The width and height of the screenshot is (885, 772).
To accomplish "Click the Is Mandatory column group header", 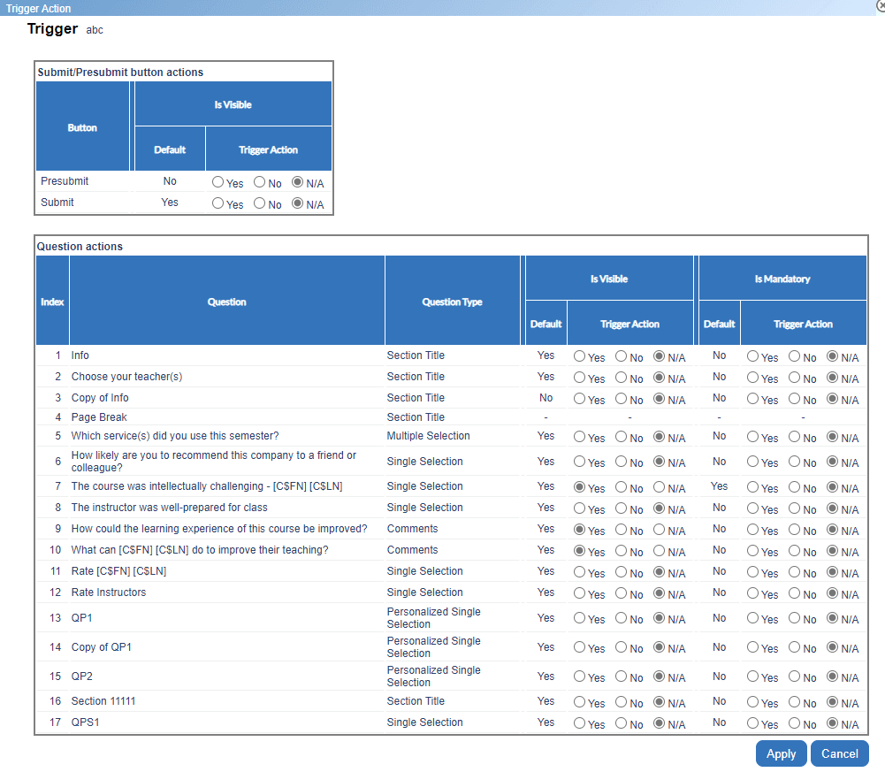I will pyautogui.click(x=782, y=278).
